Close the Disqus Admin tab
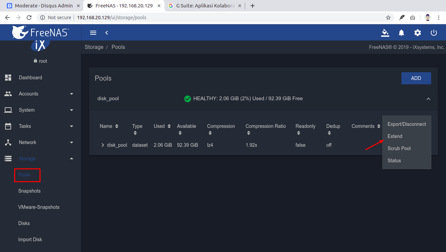 pyautogui.click(x=78, y=6)
